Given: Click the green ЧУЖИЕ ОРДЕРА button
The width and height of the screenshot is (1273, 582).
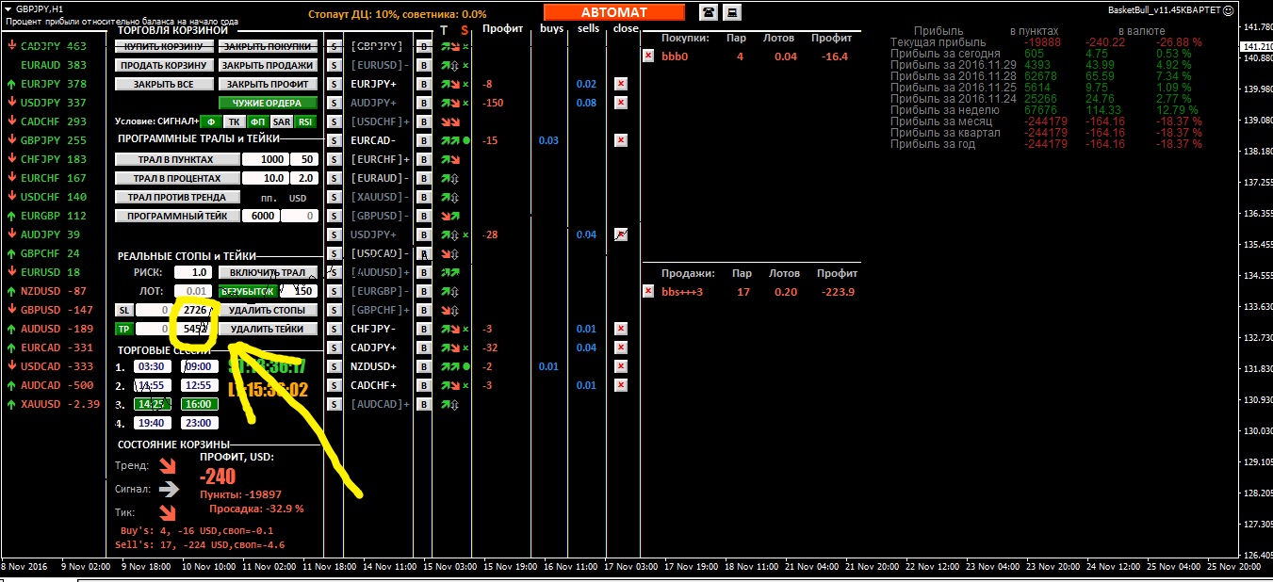Looking at the screenshot, I should tap(268, 103).
